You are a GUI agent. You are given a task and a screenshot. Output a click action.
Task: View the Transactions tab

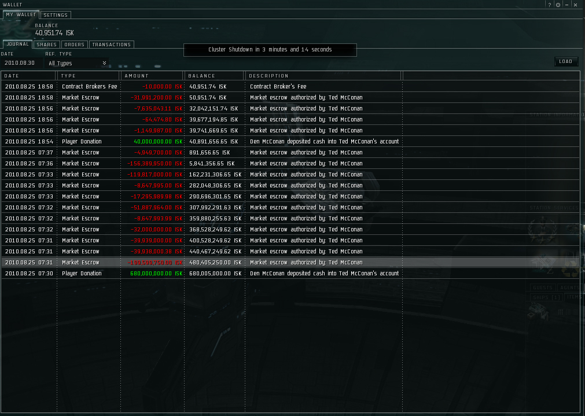click(112, 45)
